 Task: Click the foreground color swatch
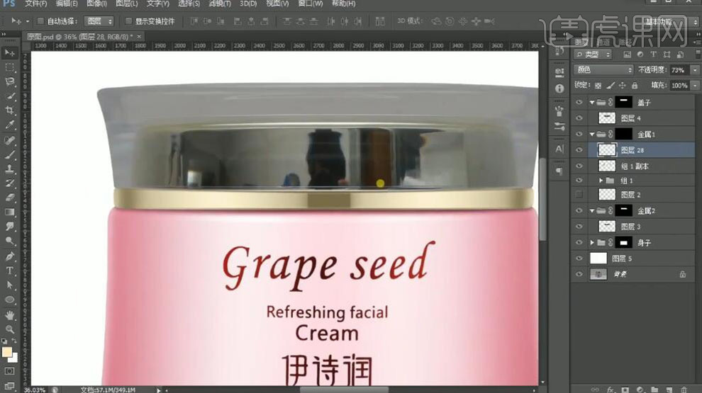6,352
